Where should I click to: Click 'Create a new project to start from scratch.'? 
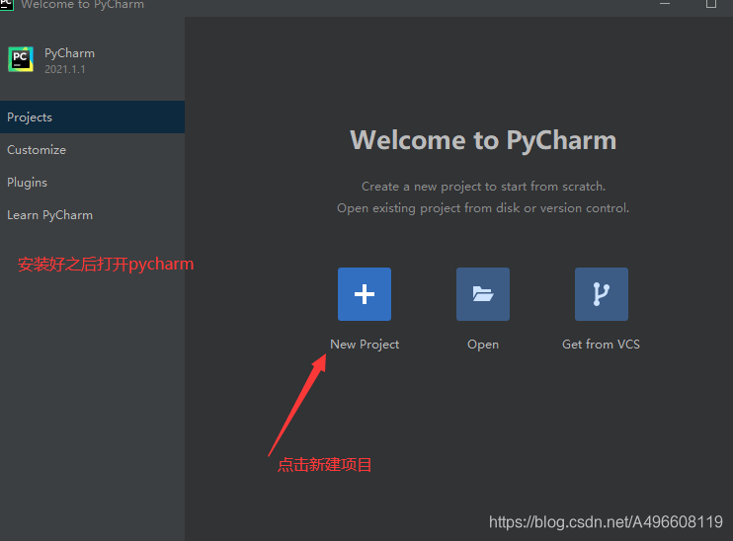click(x=483, y=187)
